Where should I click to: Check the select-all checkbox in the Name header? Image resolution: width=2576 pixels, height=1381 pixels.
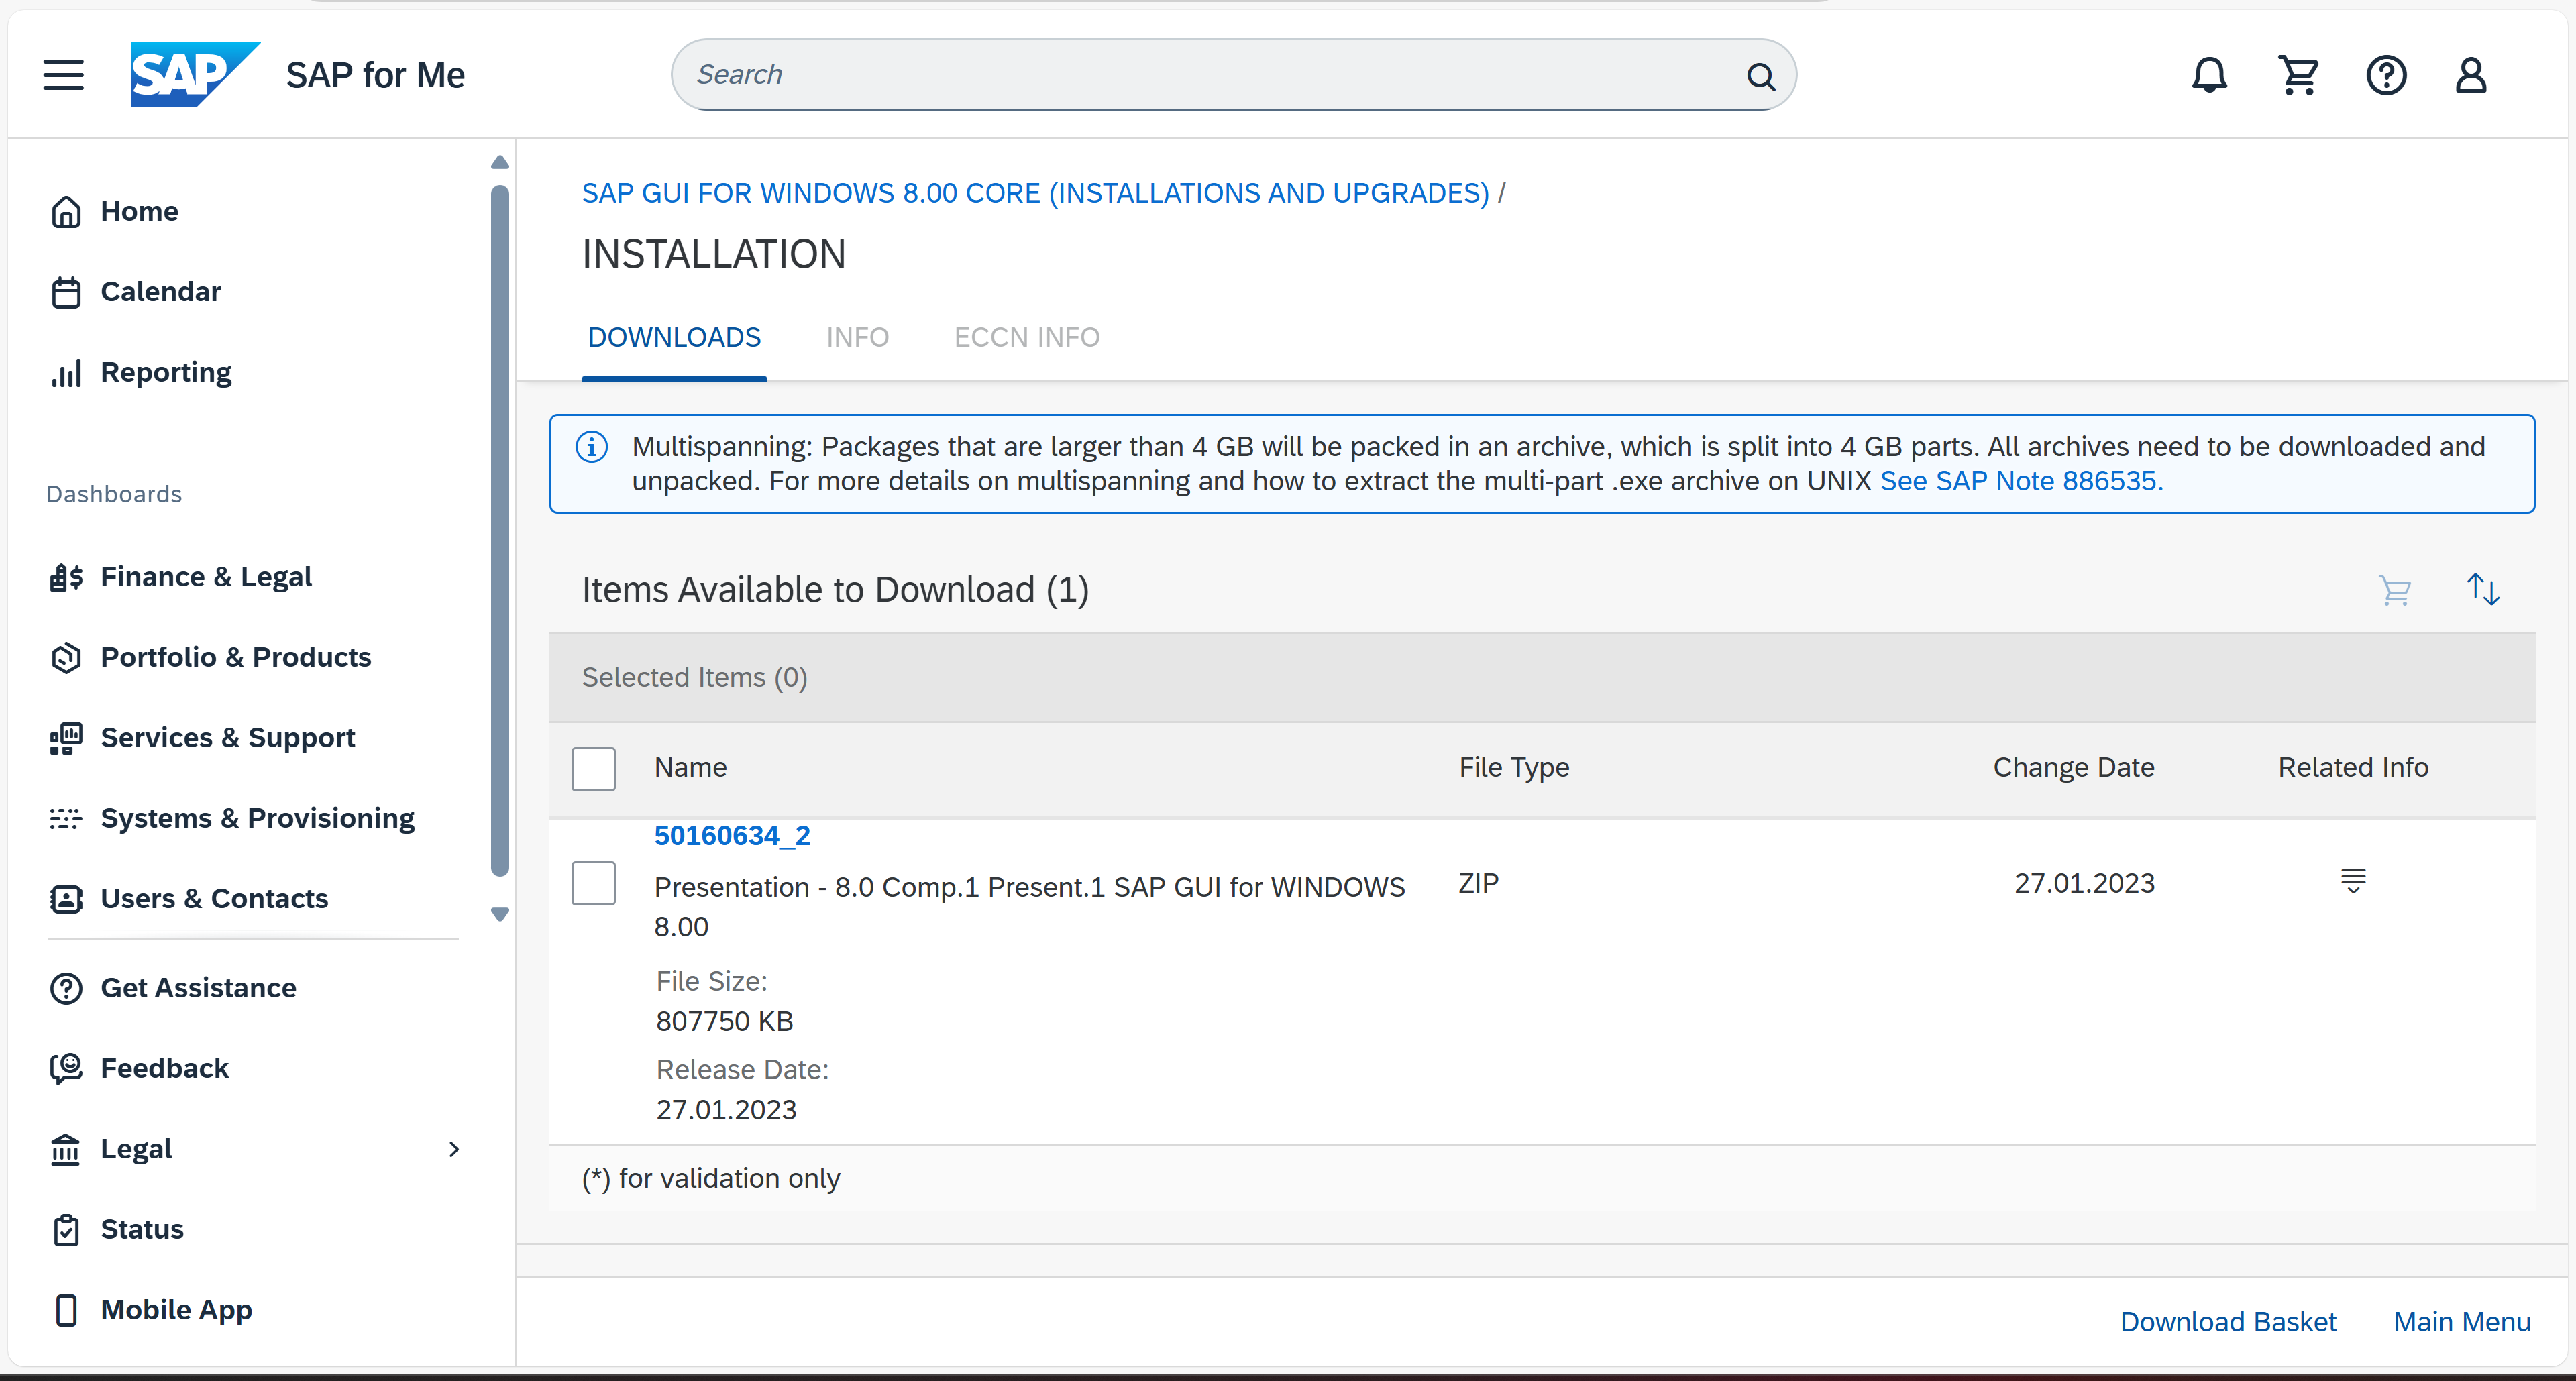tap(594, 768)
